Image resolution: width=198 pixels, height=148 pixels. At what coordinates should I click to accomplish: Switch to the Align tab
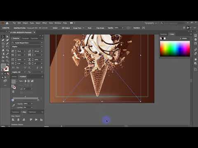pyautogui.click(x=24, y=112)
